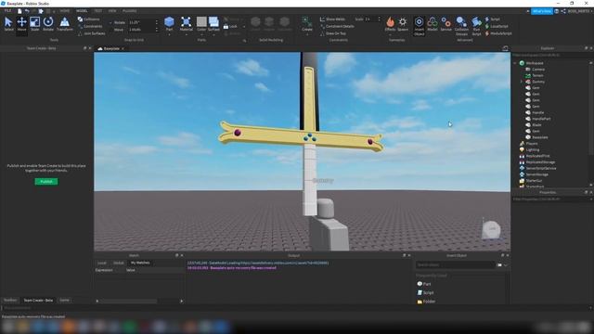Expand the Dummy model in Explorer
This screenshot has height=334, width=594.
522,82
